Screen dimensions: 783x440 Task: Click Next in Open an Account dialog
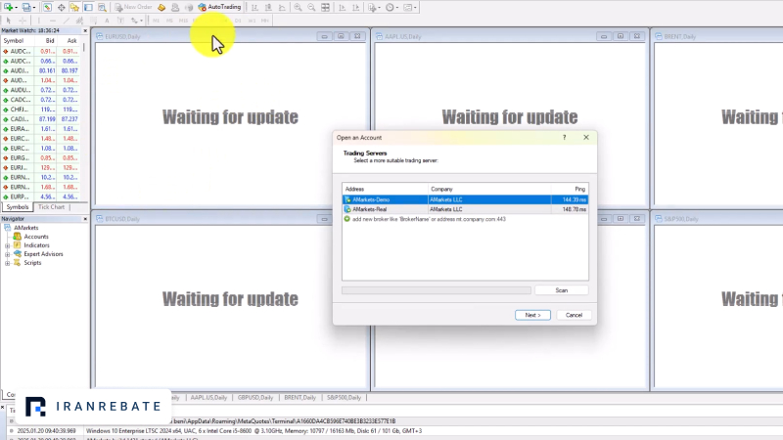click(532, 315)
